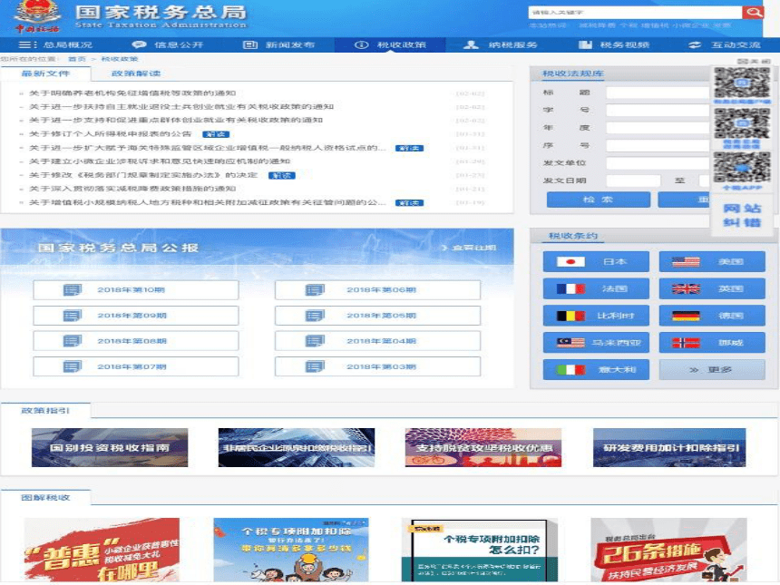Close the floating QR panel with 关闭
Image resolution: width=780 pixels, height=585 pixels.
pos(754,61)
